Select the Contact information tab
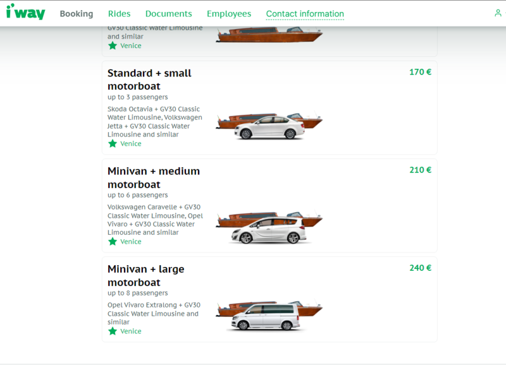 305,14
